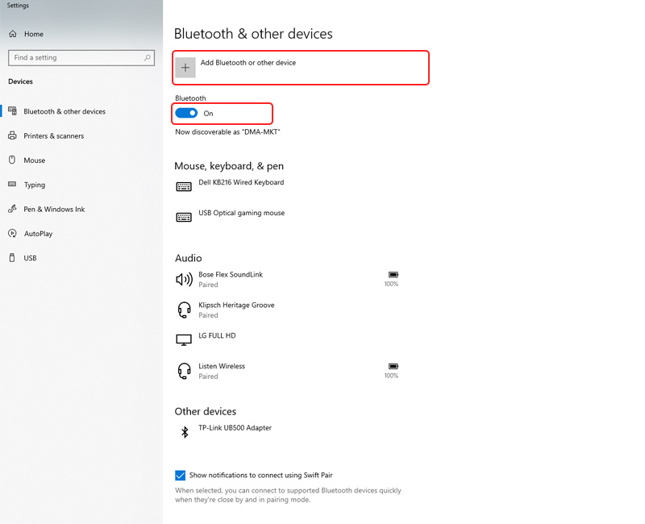Go to Mouse settings page
Screen dimensions: 645x524
point(34,160)
